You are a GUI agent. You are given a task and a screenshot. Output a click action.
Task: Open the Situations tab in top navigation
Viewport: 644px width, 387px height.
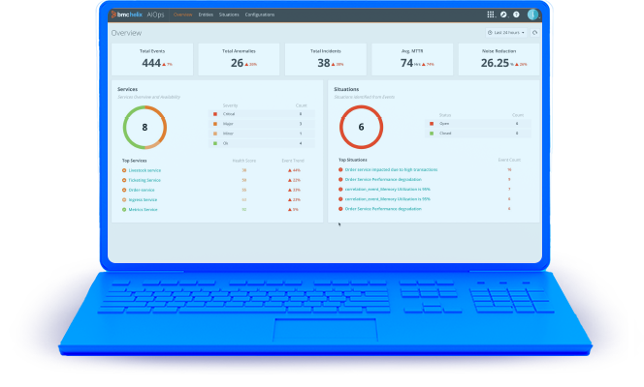(229, 15)
